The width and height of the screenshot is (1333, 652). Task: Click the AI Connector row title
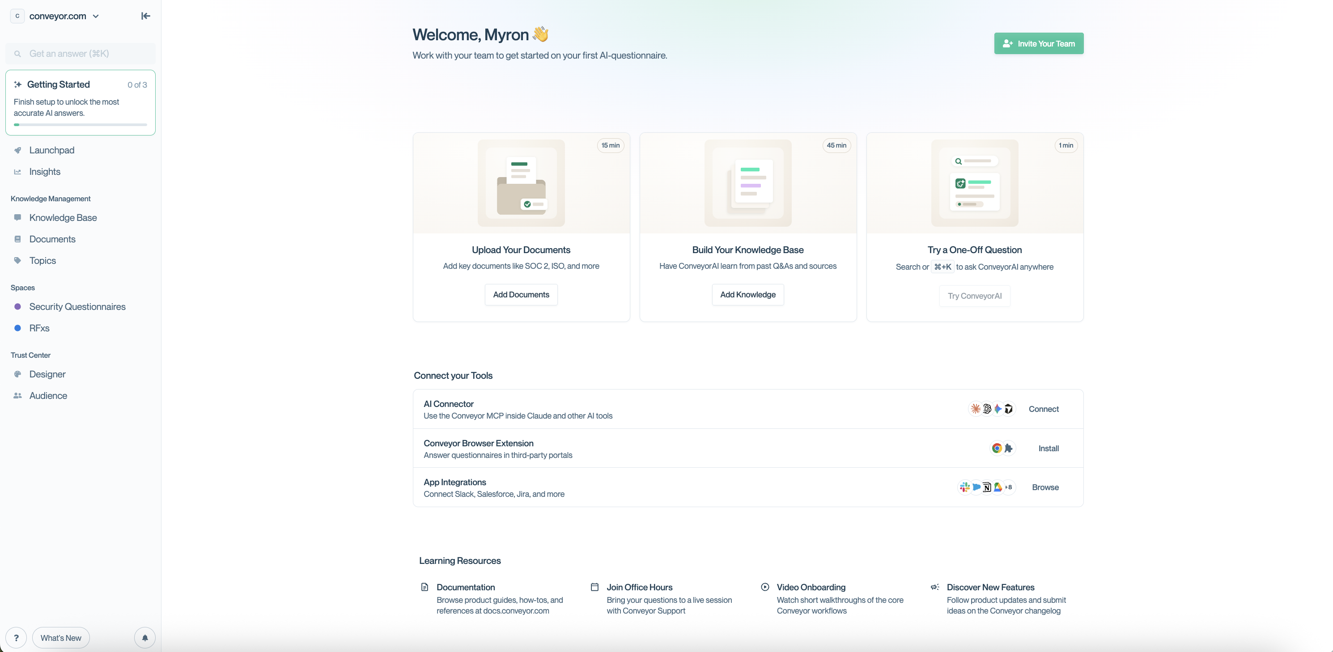click(x=449, y=404)
